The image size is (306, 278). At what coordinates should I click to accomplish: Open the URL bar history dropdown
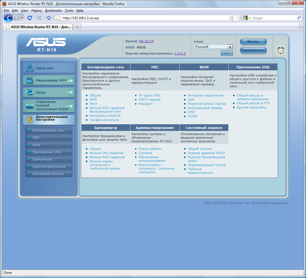237,18
